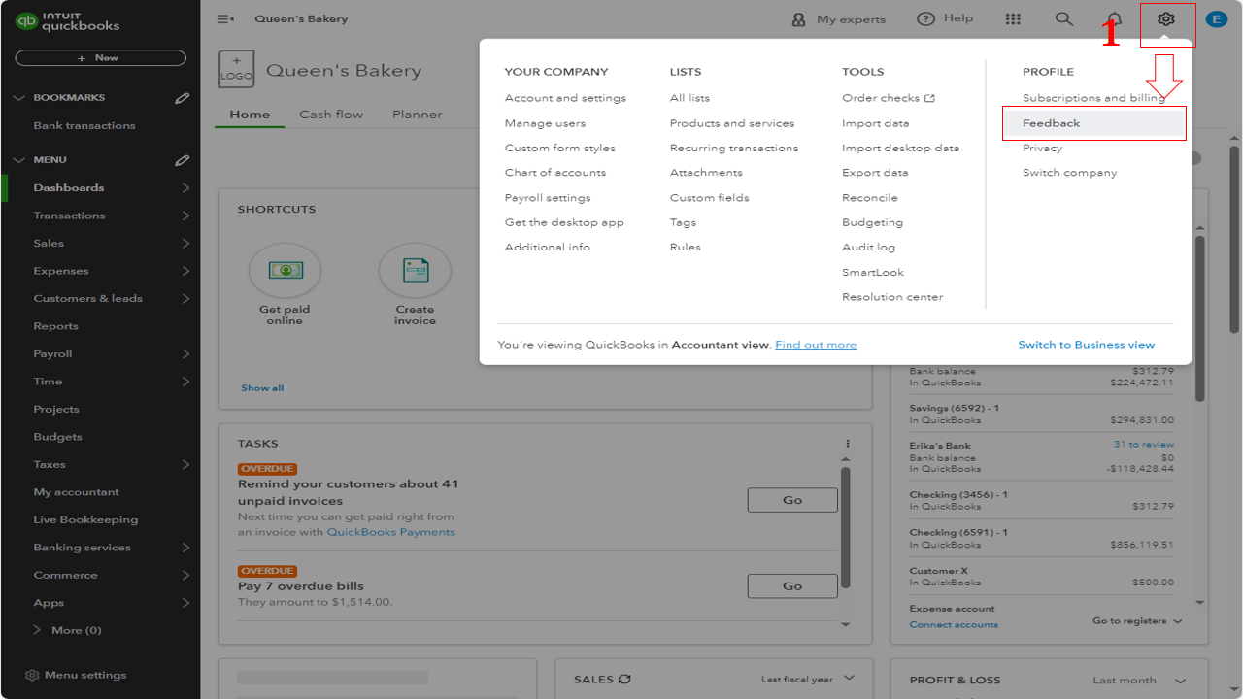Click the + New button
The width and height of the screenshot is (1243, 699).
(x=100, y=58)
